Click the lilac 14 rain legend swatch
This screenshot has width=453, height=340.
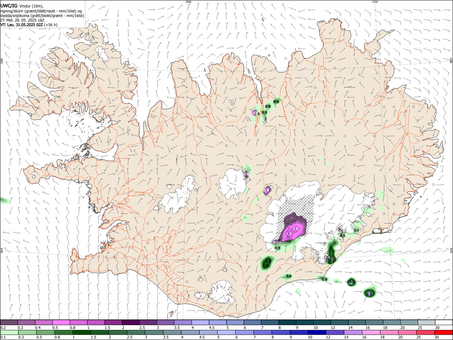tap(353, 332)
